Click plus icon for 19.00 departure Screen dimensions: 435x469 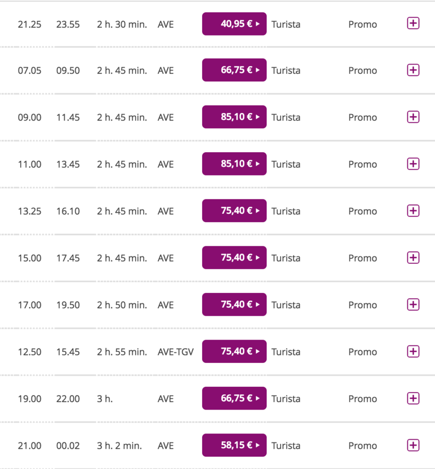(413, 398)
